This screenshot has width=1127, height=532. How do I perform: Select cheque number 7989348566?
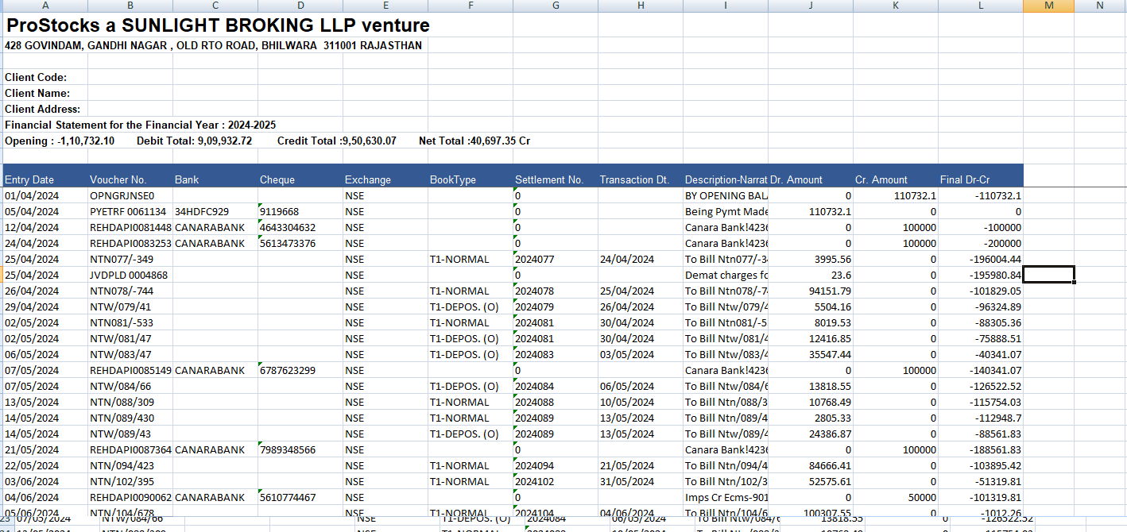(x=300, y=449)
